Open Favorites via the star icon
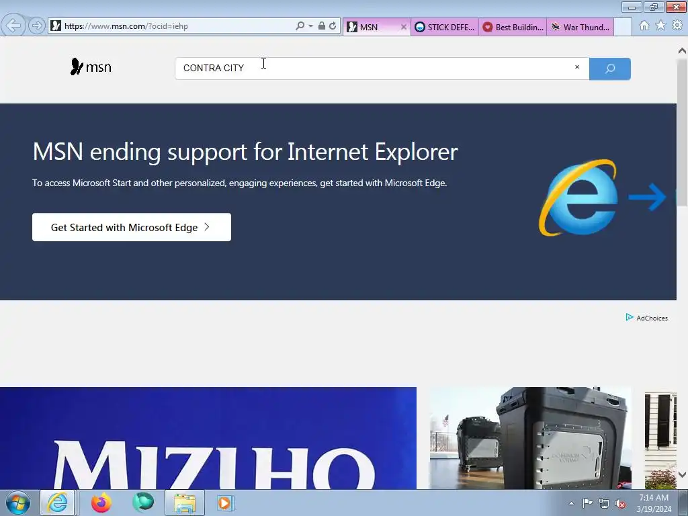 (660, 26)
